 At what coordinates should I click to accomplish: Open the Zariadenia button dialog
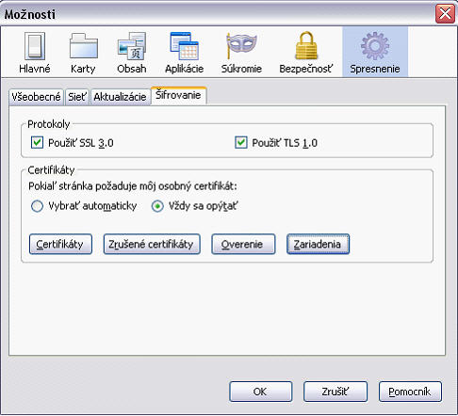click(318, 244)
